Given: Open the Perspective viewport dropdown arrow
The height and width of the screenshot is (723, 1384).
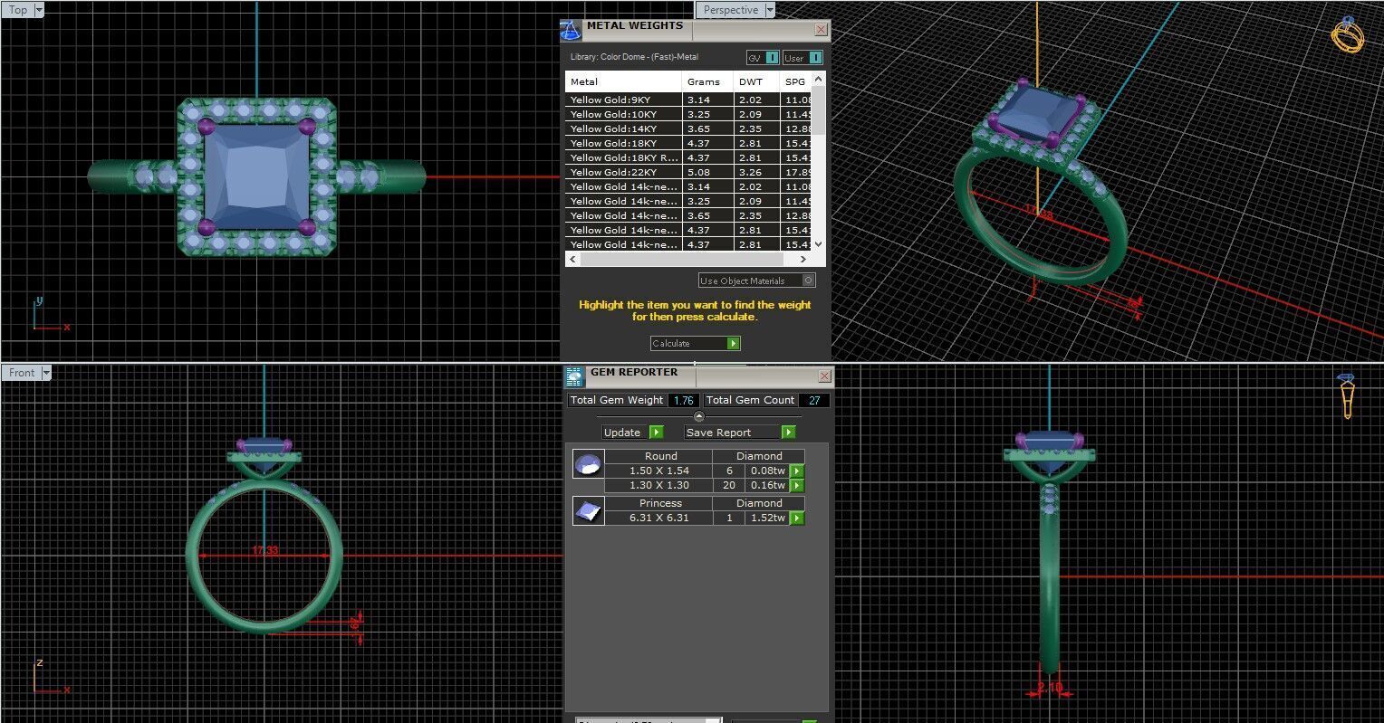Looking at the screenshot, I should pos(770,10).
